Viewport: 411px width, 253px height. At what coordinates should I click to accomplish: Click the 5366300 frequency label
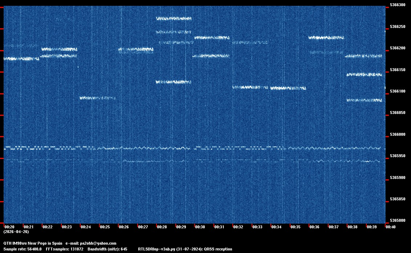click(397, 5)
